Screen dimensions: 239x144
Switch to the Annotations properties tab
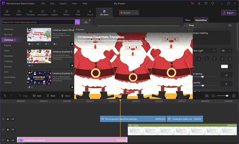(x=201, y=20)
